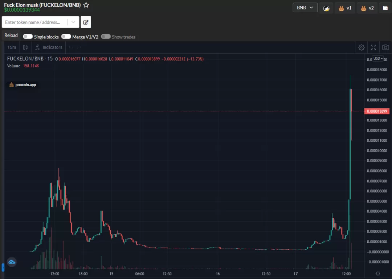Switch to PancakeSwap v2
The image size is (392, 279).
click(367, 8)
